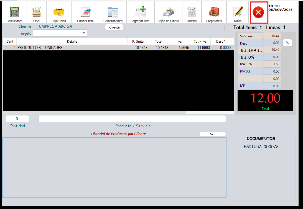
Task: Click Agregar Item printer icon
Action: click(x=141, y=13)
